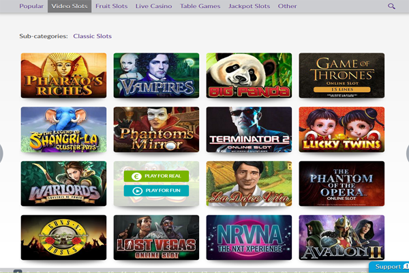Launch the Vampires slot thumbnail
The width and height of the screenshot is (409, 273).
click(156, 76)
